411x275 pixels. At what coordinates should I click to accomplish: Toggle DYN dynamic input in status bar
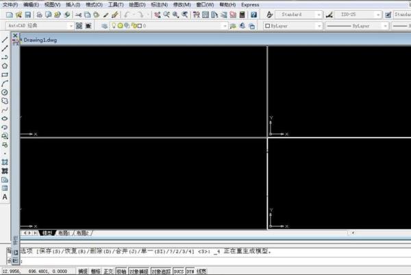click(190, 272)
